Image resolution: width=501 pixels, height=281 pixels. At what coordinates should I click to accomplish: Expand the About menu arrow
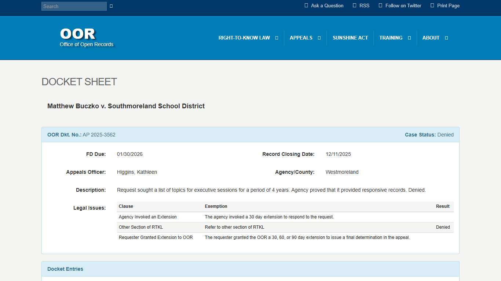click(x=446, y=38)
